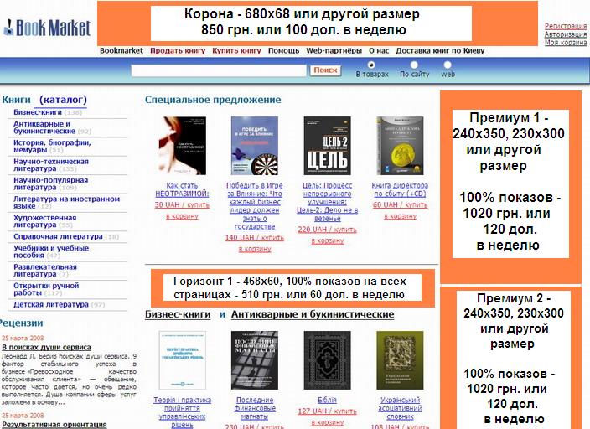Select the 'В товарах' radio button
The width and height of the screenshot is (590, 429).
pyautogui.click(x=371, y=65)
